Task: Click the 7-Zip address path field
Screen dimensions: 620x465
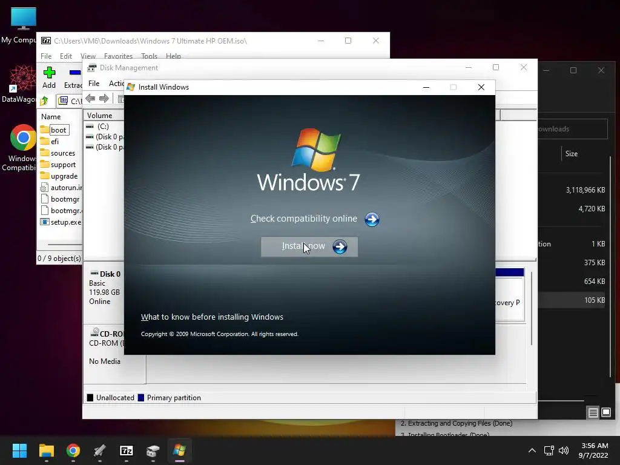Action: 70,101
